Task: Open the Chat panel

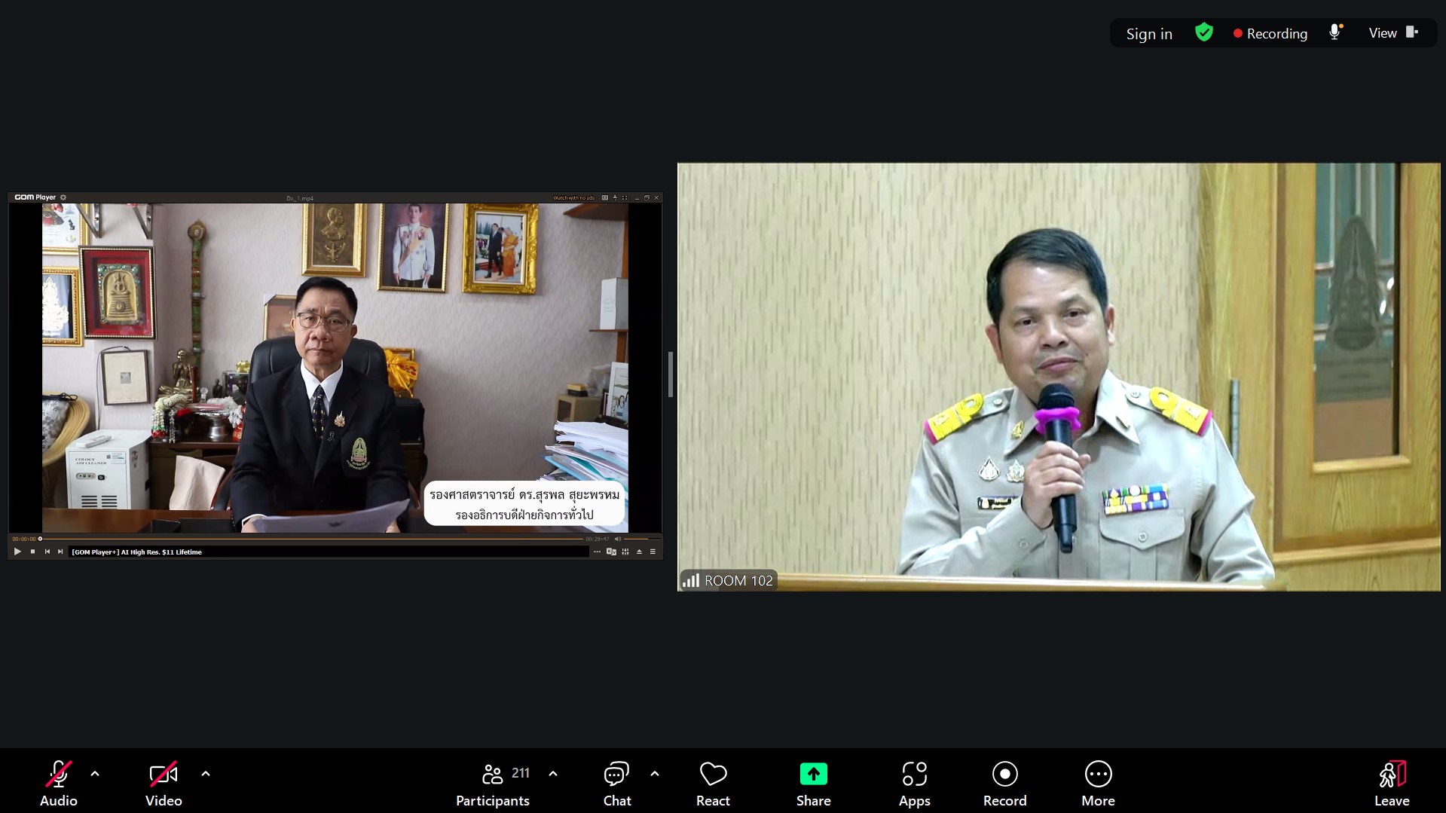Action: tap(616, 784)
